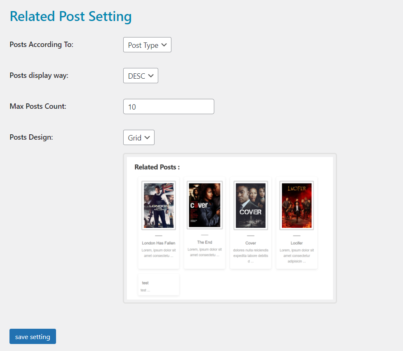Click the Cover post title text
This screenshot has width=403, height=351.
click(251, 243)
